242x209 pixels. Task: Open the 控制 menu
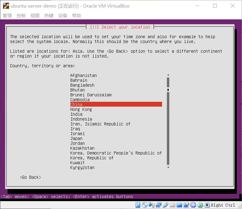point(21,15)
